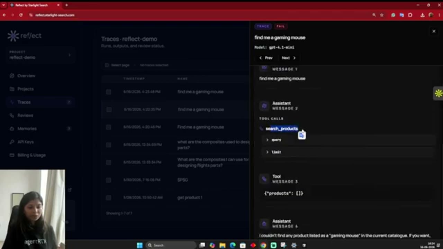The width and height of the screenshot is (443, 249).
Task: Open the 'Find me a gaming mouse' 4:20:46 PM trace
Action: (200, 127)
